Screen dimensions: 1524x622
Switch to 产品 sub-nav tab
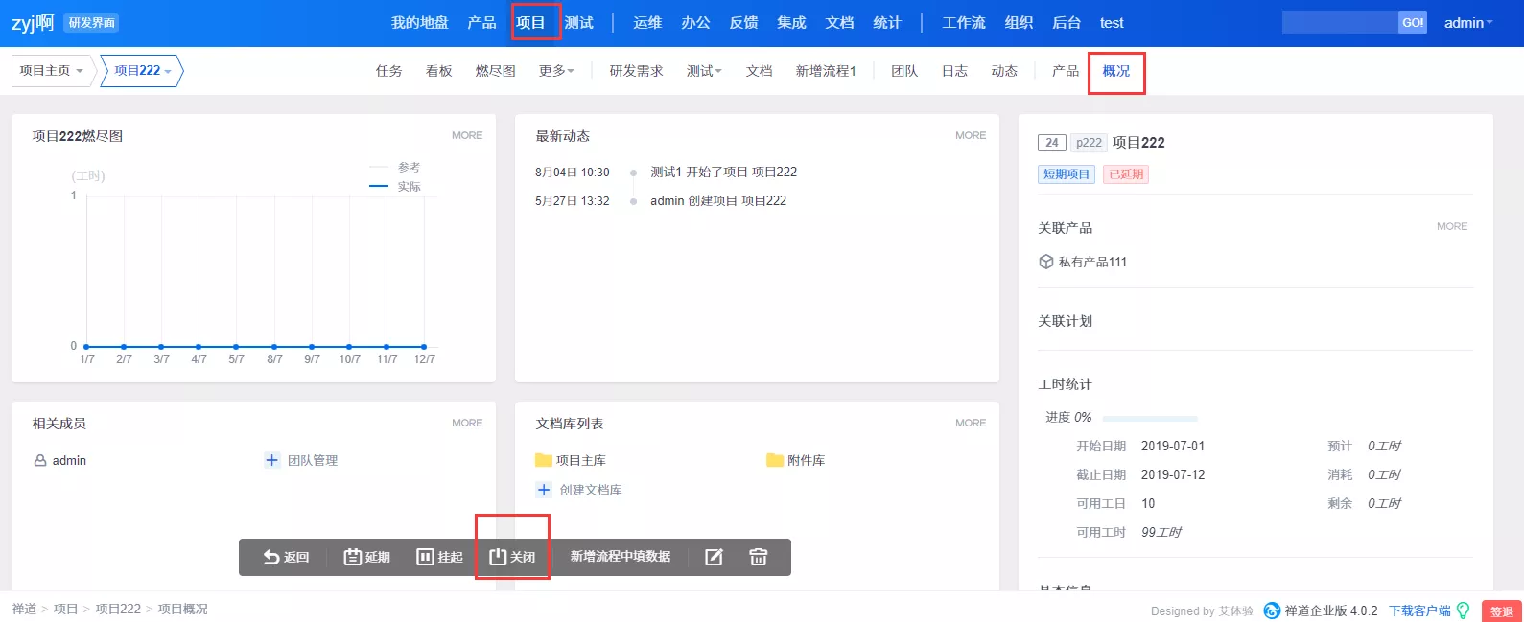tap(1065, 71)
